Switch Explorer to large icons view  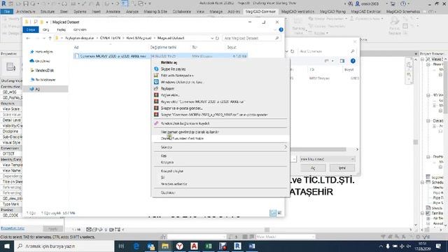(279, 213)
